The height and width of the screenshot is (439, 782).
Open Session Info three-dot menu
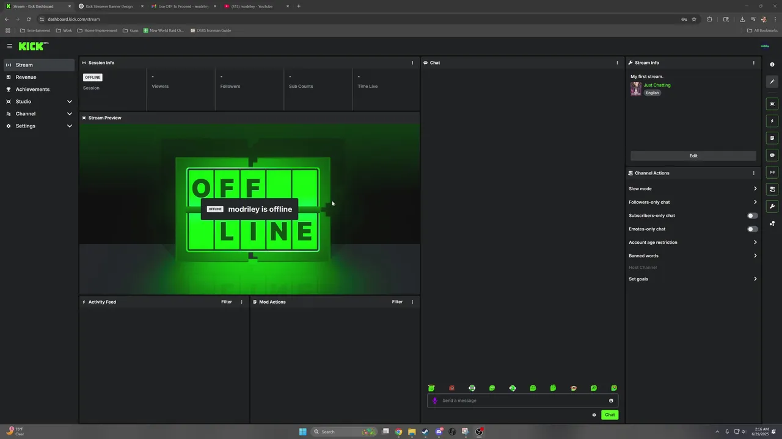coord(412,63)
